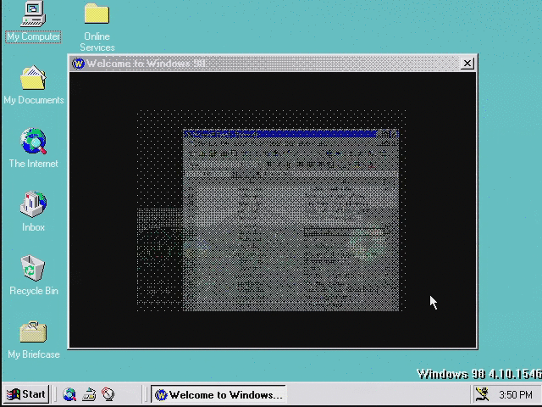Image resolution: width=542 pixels, height=407 pixels.
Task: Click the Show Desktop quick launch icon
Action: tap(89, 394)
